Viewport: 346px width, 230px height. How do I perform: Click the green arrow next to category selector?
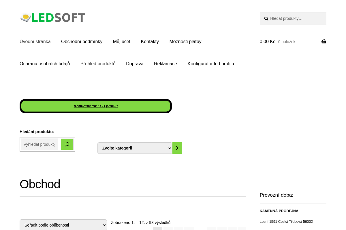click(177, 148)
